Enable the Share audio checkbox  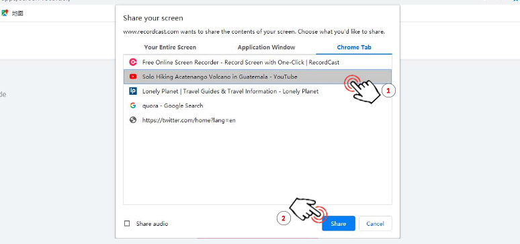tap(127, 223)
